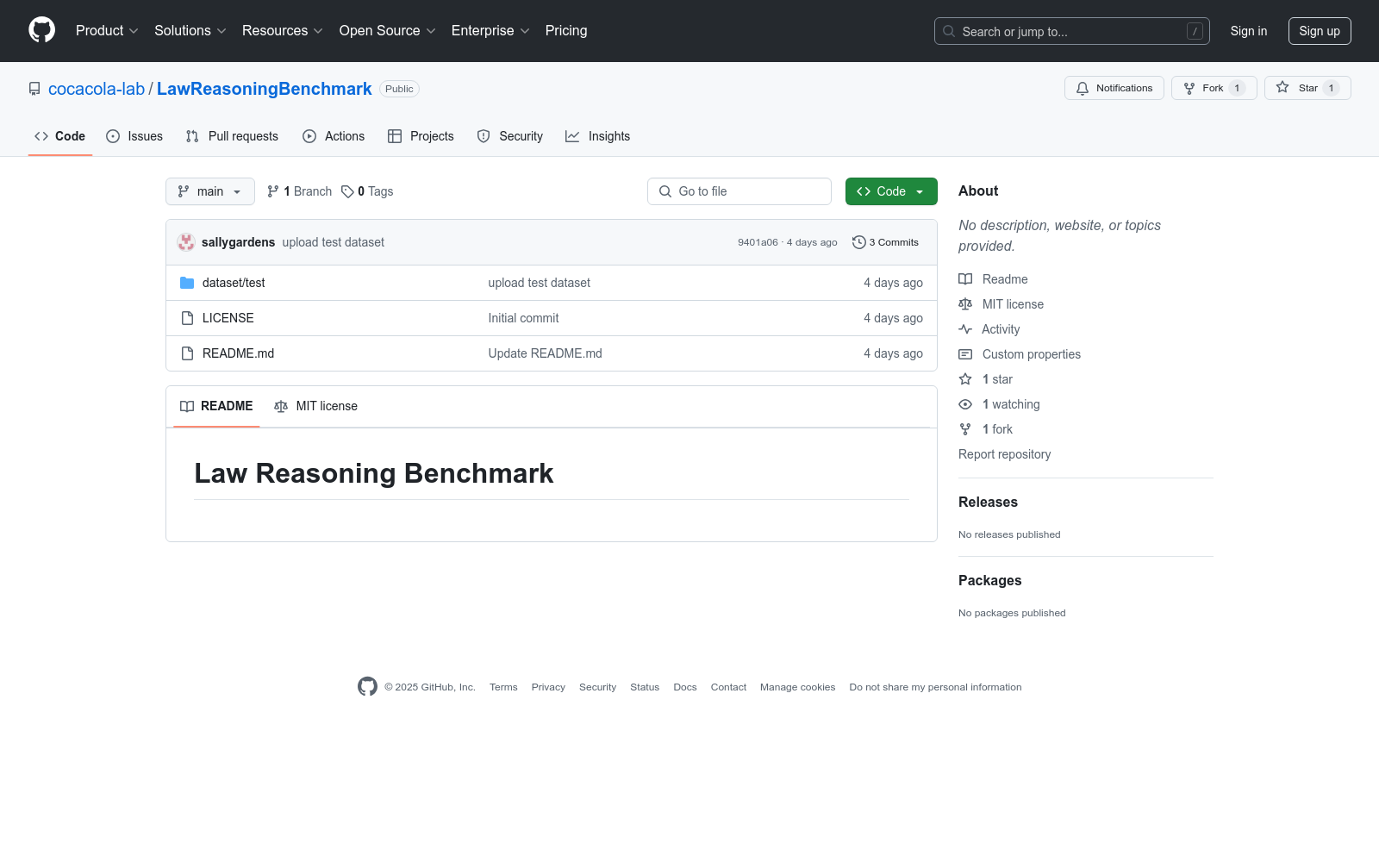This screenshot has width=1379, height=862.
Task: Click the note icon beside Custom properties
Action: [x=965, y=354]
